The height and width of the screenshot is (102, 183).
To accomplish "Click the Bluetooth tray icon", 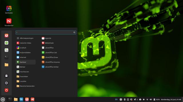I will pos(125,99).
